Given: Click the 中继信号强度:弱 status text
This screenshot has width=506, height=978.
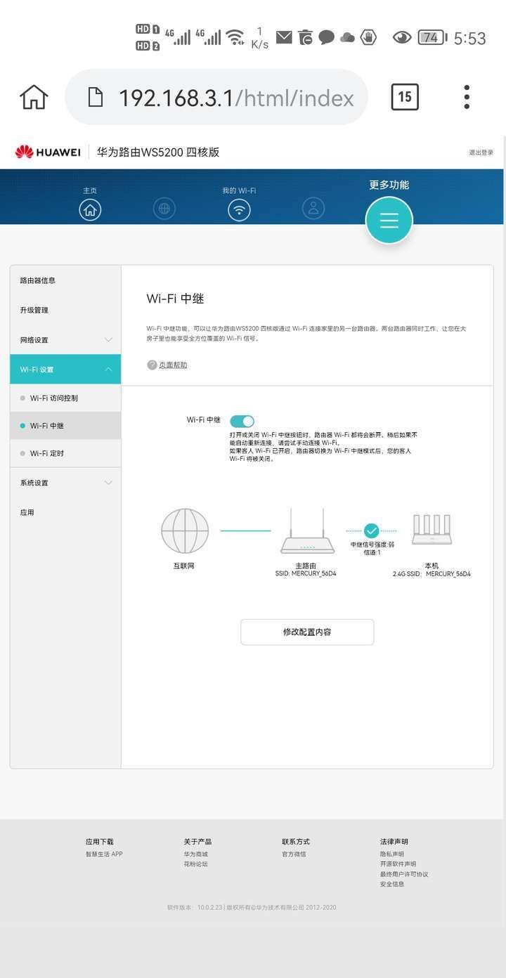Looking at the screenshot, I should [x=372, y=545].
